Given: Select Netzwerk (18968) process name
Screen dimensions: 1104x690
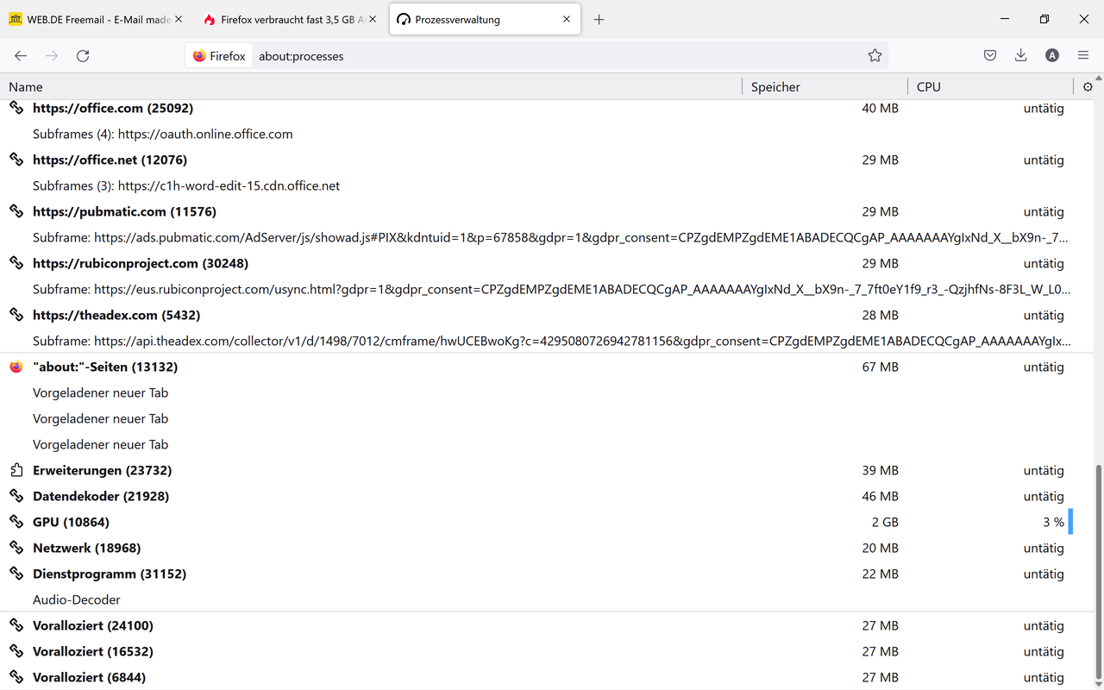Looking at the screenshot, I should pyautogui.click(x=86, y=548).
